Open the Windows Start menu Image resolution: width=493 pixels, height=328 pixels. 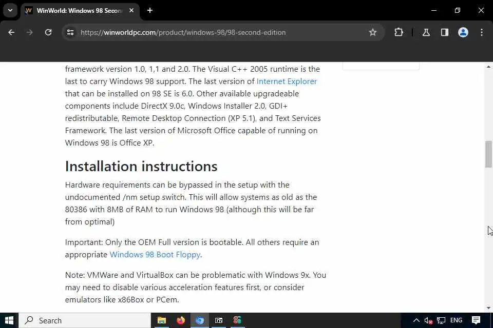coord(9,320)
